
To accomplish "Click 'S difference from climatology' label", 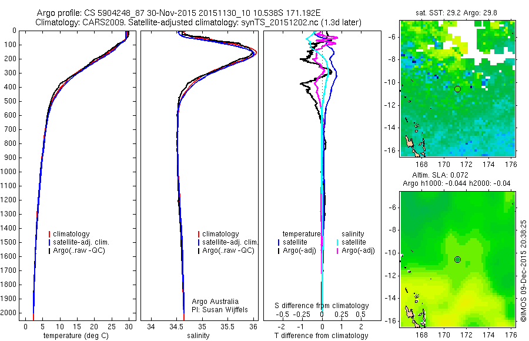I will point(322,306).
